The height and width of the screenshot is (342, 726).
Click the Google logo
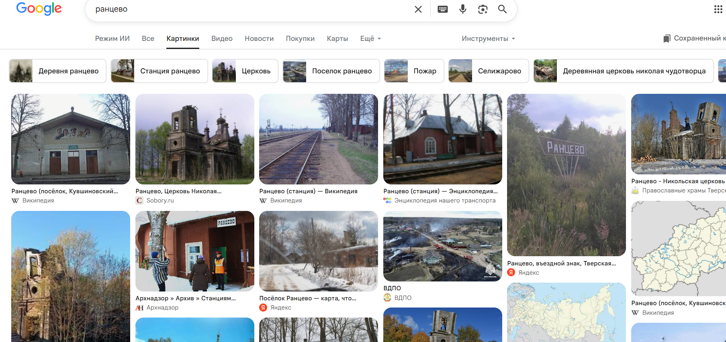point(39,8)
